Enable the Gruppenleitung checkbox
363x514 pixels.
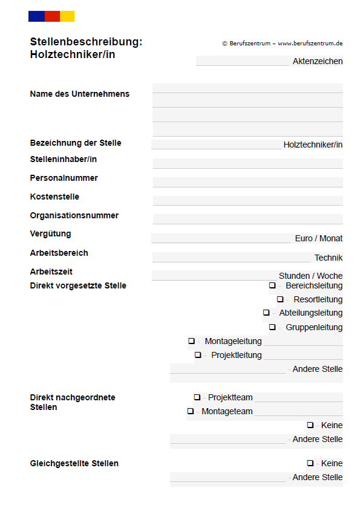pyautogui.click(x=272, y=327)
